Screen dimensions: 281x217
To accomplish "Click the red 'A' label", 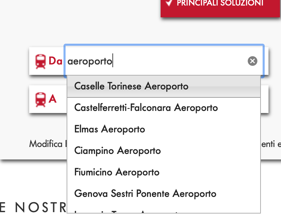I will [52, 99].
